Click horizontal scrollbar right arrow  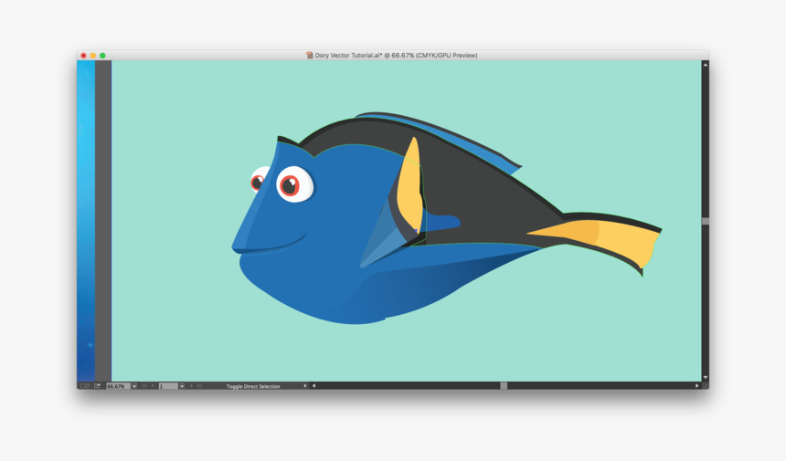pyautogui.click(x=696, y=386)
